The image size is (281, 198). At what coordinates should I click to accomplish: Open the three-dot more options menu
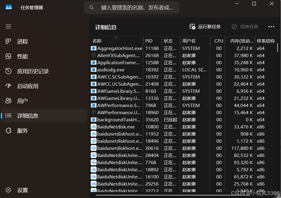tap(271, 26)
